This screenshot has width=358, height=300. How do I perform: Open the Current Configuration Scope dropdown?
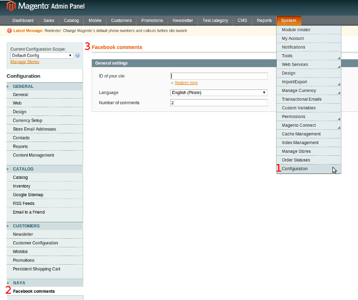click(x=42, y=55)
